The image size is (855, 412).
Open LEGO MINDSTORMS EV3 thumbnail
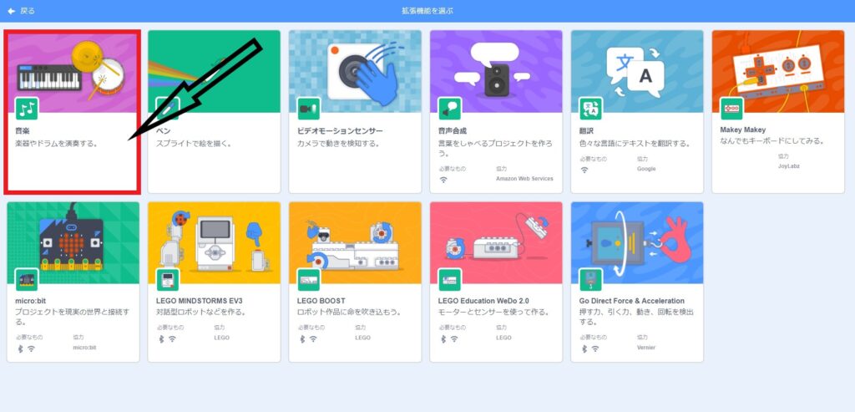(x=215, y=243)
